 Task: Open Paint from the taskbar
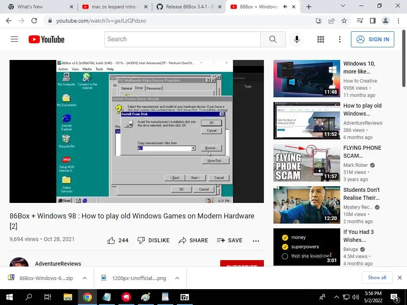[x=145, y=297]
